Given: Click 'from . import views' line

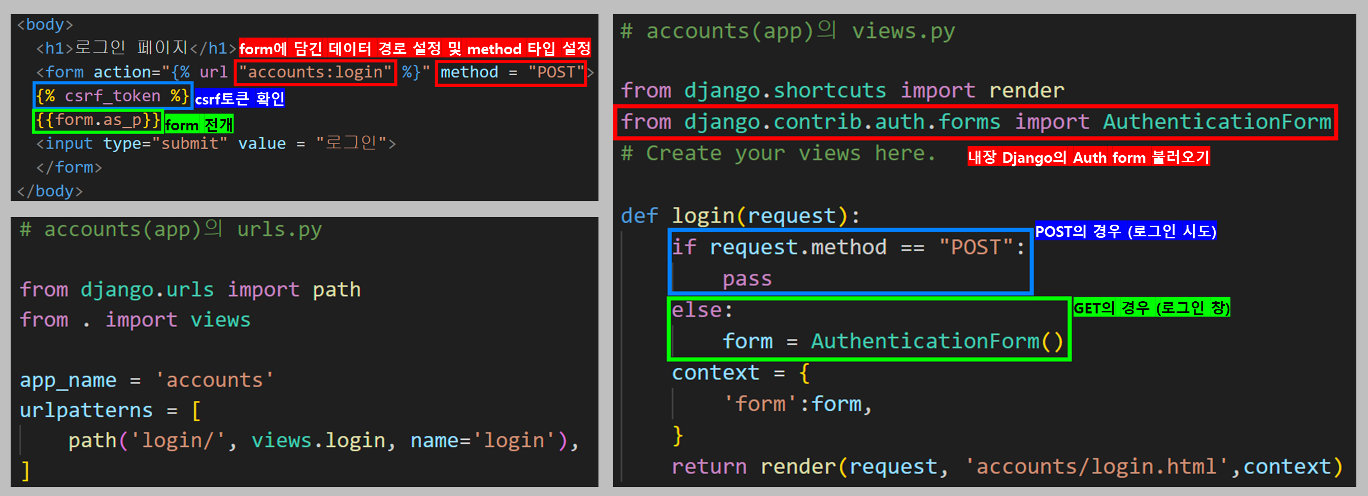Looking at the screenshot, I should tap(135, 320).
